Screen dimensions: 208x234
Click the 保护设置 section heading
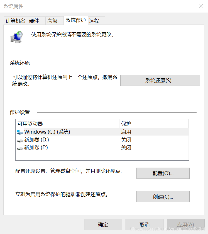20,112
